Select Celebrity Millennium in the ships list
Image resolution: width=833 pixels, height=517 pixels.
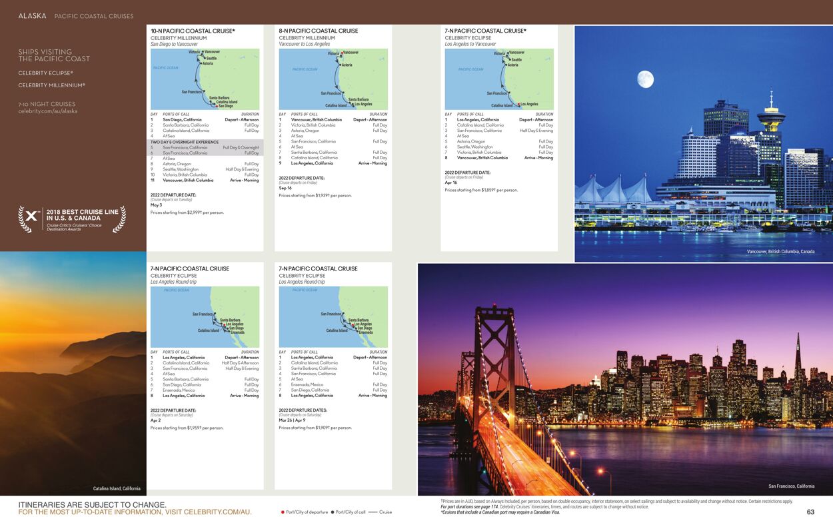(x=51, y=85)
